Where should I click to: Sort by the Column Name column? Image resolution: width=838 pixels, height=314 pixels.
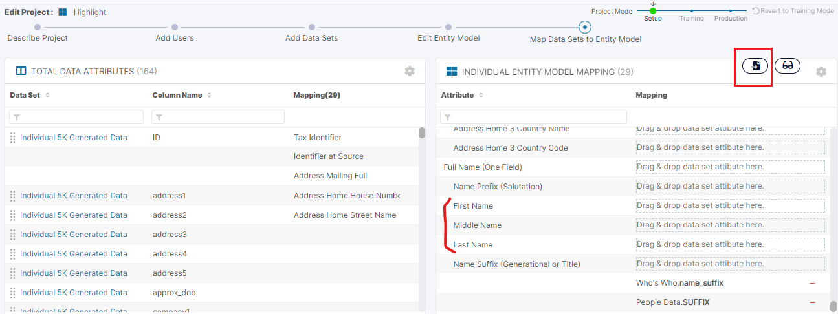(x=210, y=95)
